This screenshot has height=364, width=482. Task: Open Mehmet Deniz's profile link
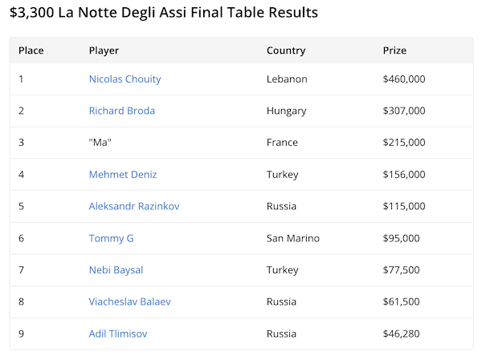122,175
